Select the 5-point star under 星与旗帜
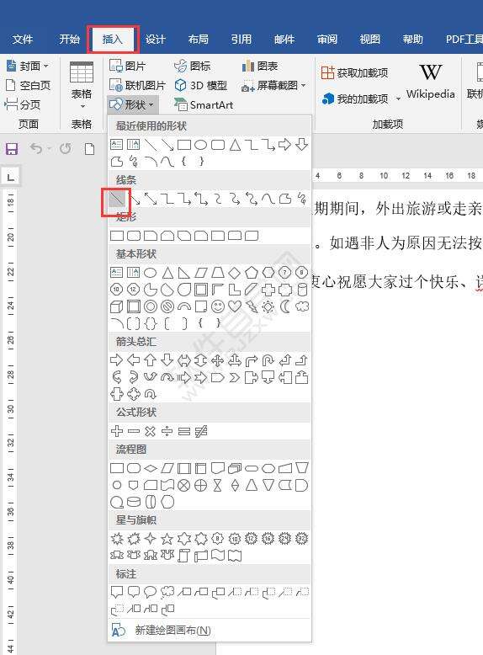The width and height of the screenshot is (483, 655). 167,539
